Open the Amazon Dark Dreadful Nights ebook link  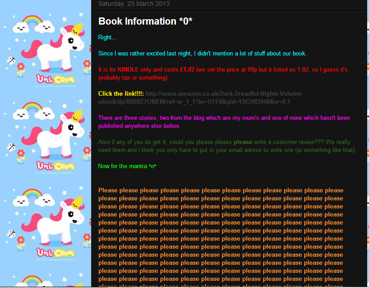point(201,98)
